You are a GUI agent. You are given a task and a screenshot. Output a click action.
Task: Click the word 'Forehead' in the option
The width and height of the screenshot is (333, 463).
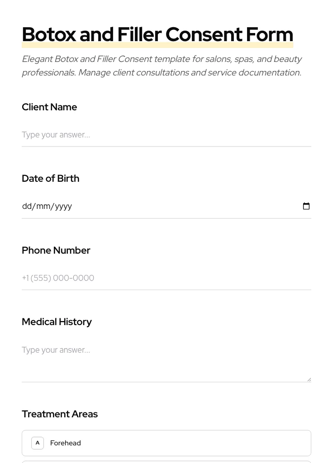point(66,443)
